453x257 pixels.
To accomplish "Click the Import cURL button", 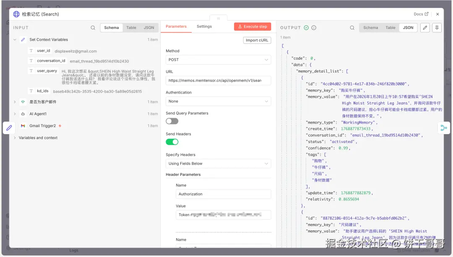I will click(257, 40).
